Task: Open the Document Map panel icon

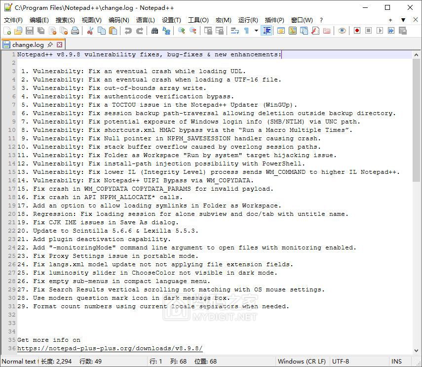Action: tap(293, 31)
